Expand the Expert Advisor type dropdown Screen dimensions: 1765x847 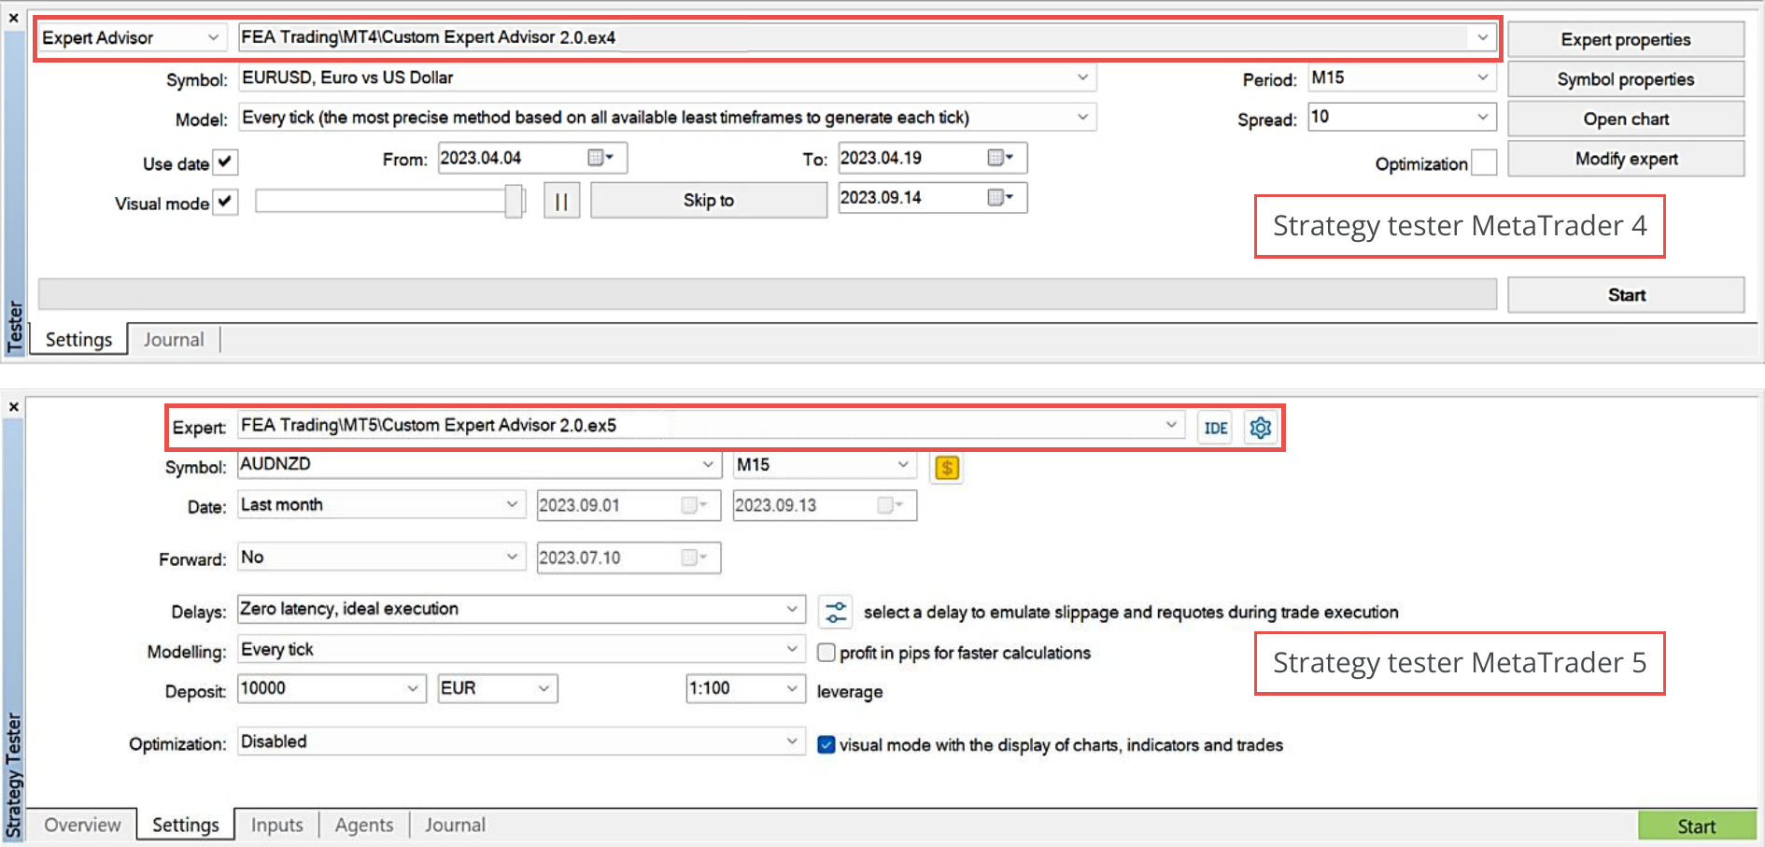click(213, 37)
